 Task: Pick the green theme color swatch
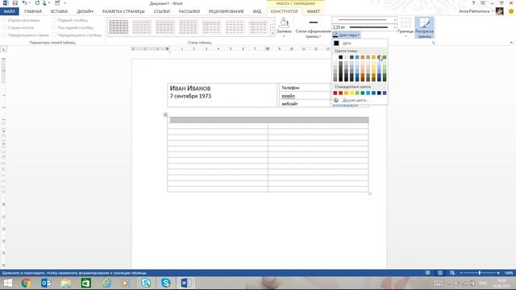click(385, 57)
